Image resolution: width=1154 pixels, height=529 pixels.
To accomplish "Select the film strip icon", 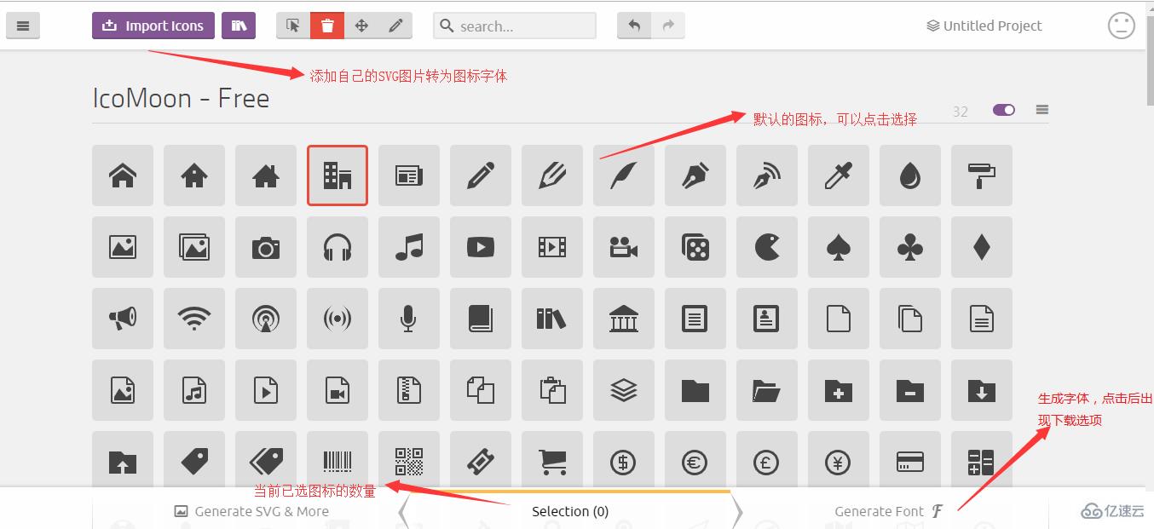I will pos(552,247).
